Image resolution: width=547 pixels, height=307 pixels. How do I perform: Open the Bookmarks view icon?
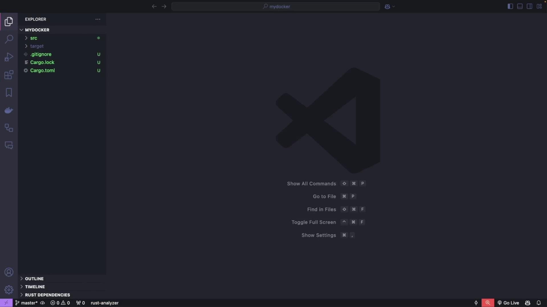(x=9, y=92)
